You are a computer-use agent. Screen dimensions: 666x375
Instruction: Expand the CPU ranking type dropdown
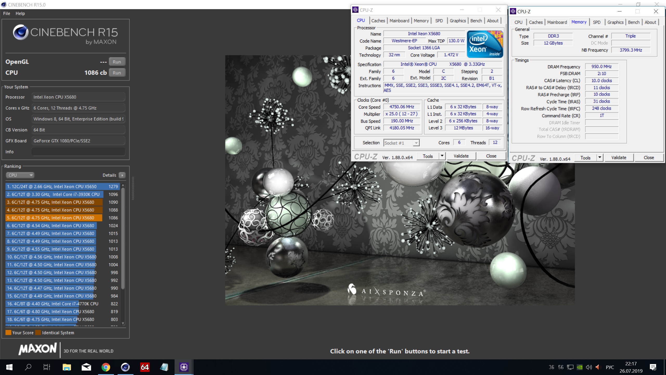tap(20, 175)
